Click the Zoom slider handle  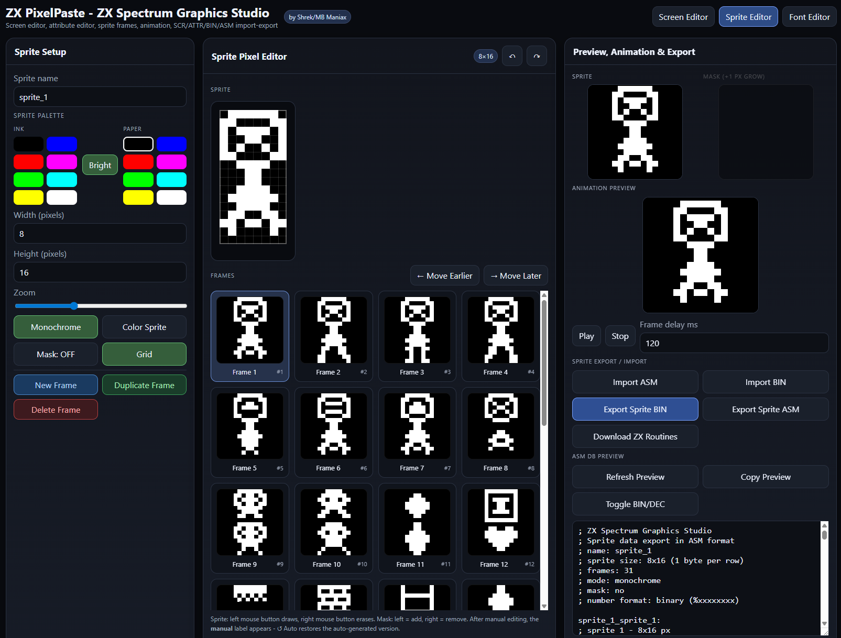tap(74, 306)
